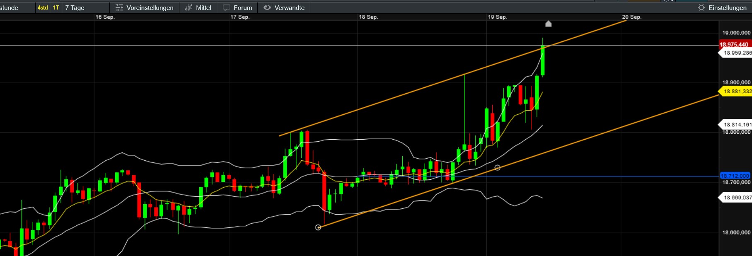
Task: Click the 18.600,000 price axis label
Action: pos(736,232)
